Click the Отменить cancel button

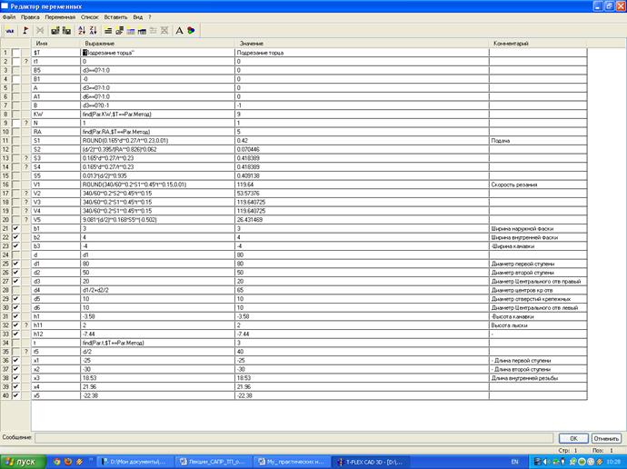tap(606, 439)
